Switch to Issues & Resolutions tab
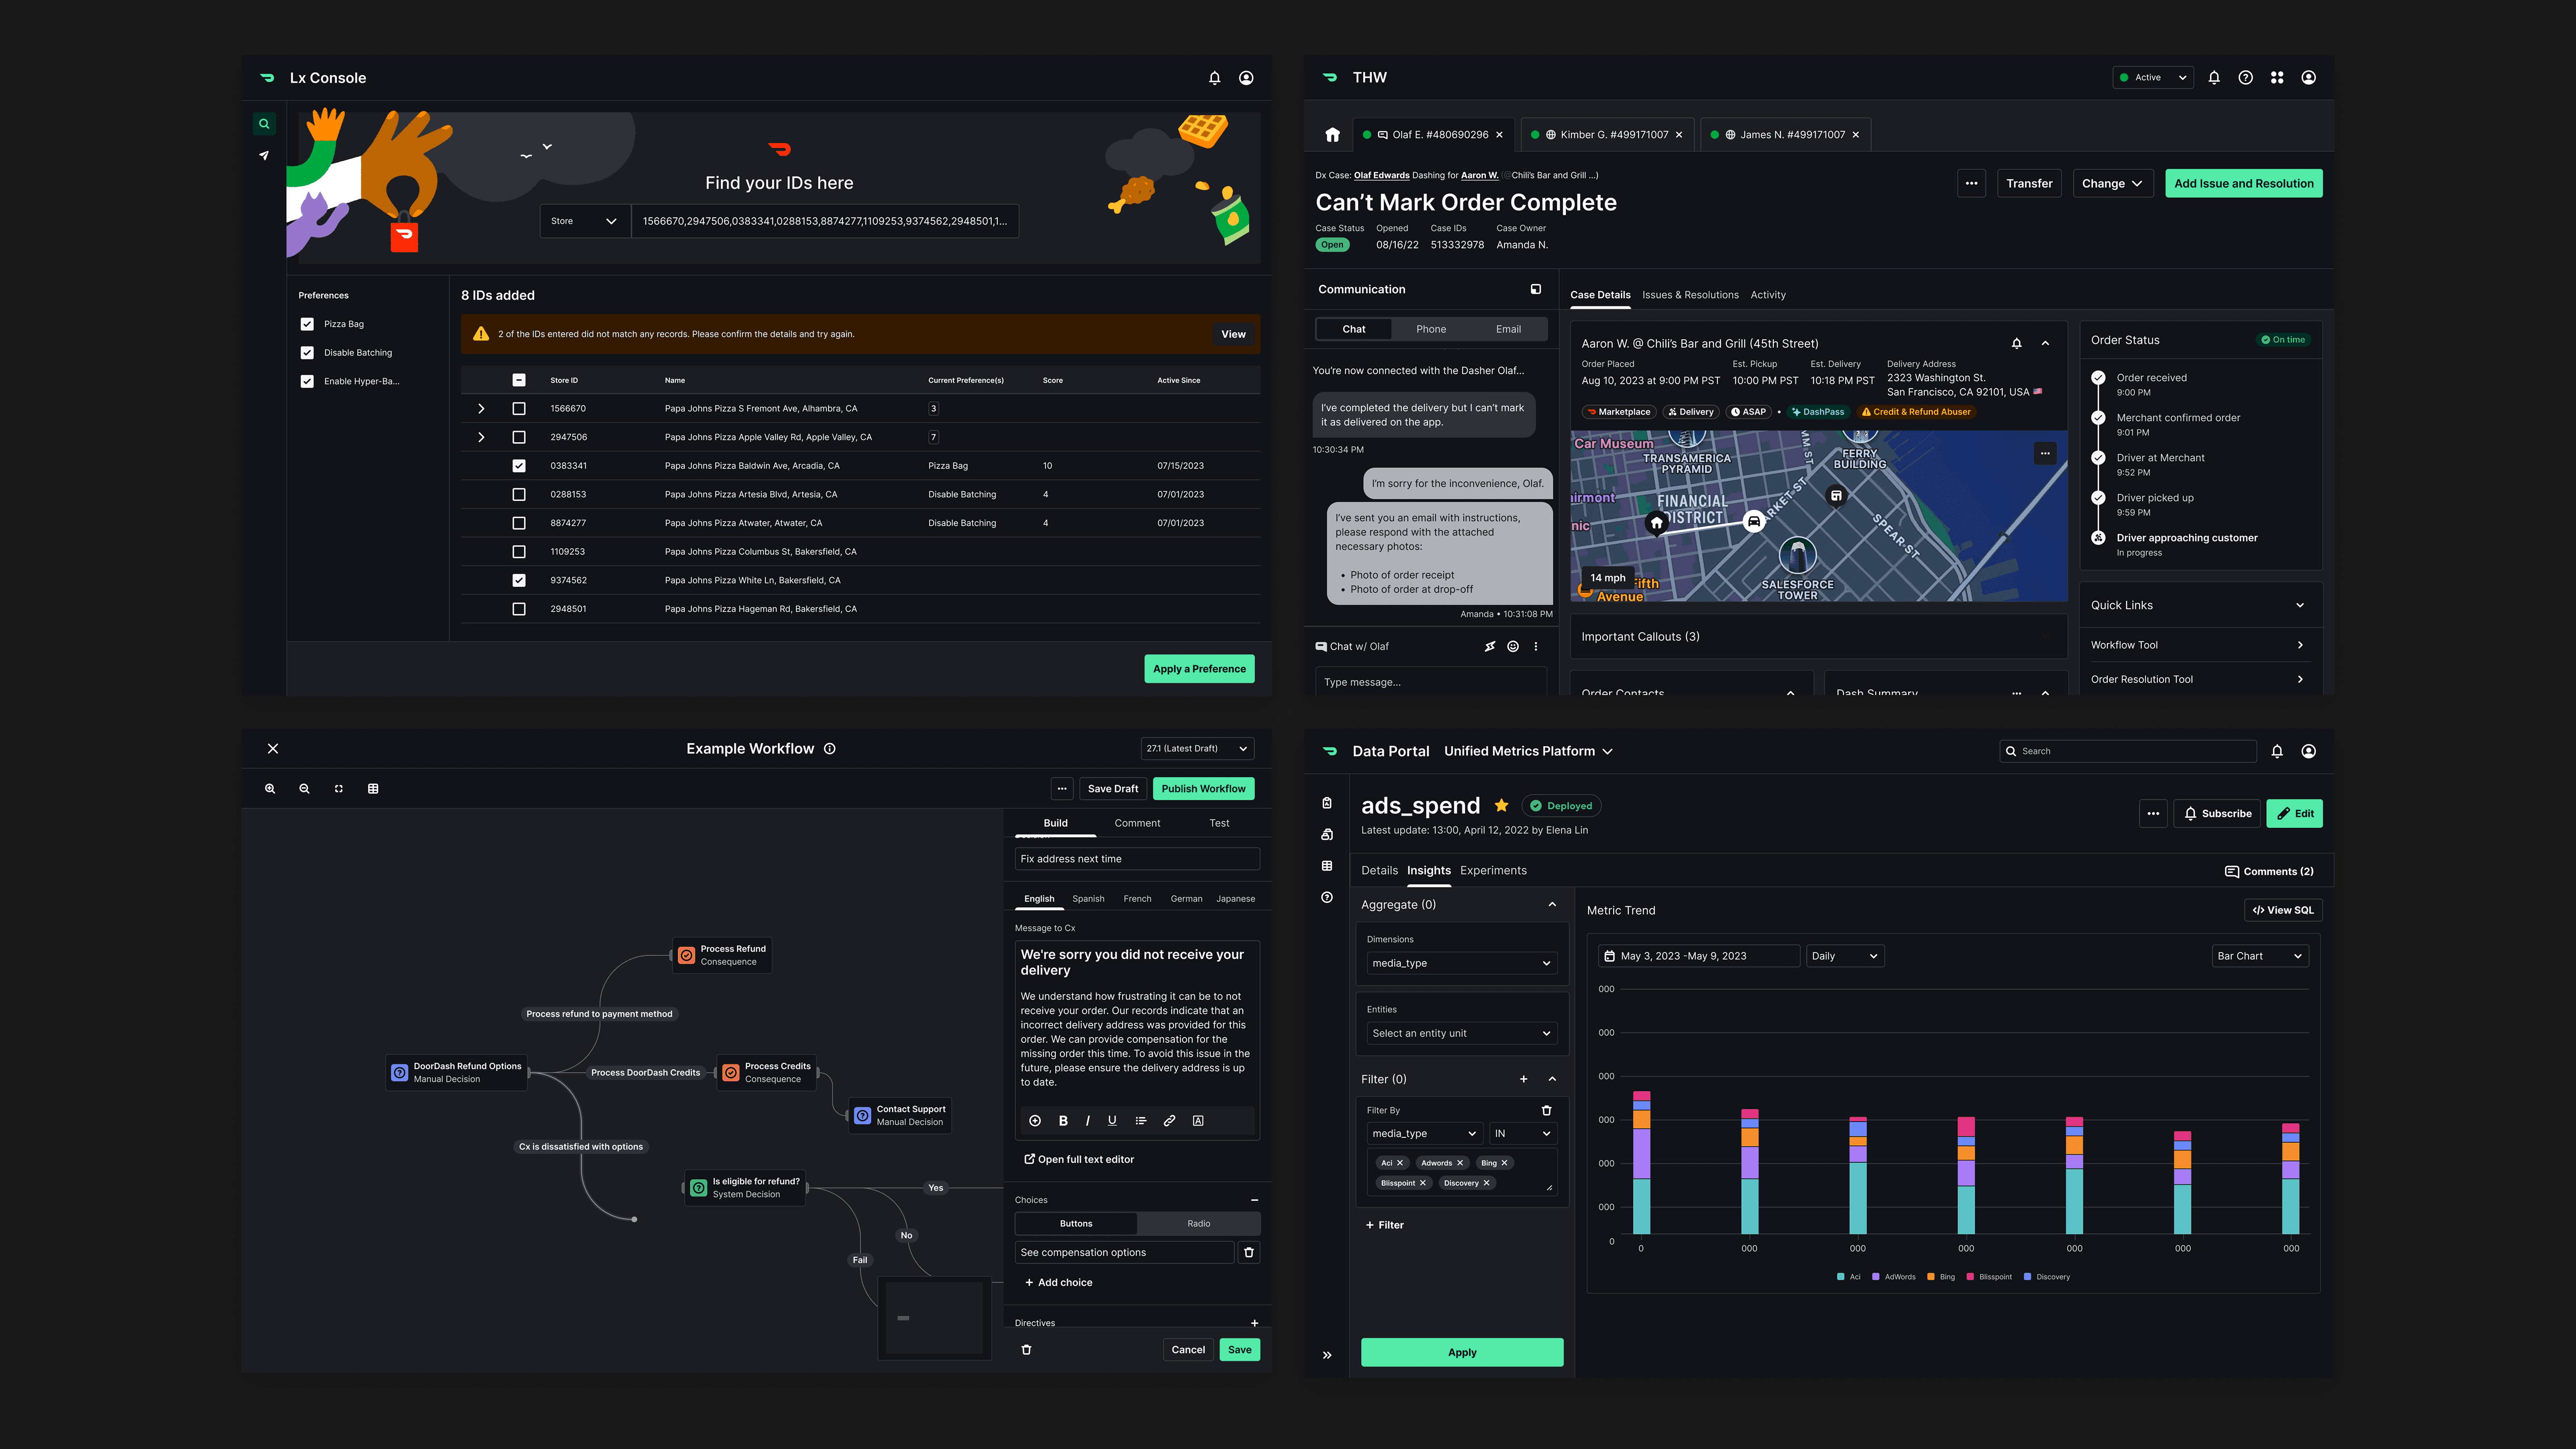The image size is (2576, 1449). [1690, 295]
